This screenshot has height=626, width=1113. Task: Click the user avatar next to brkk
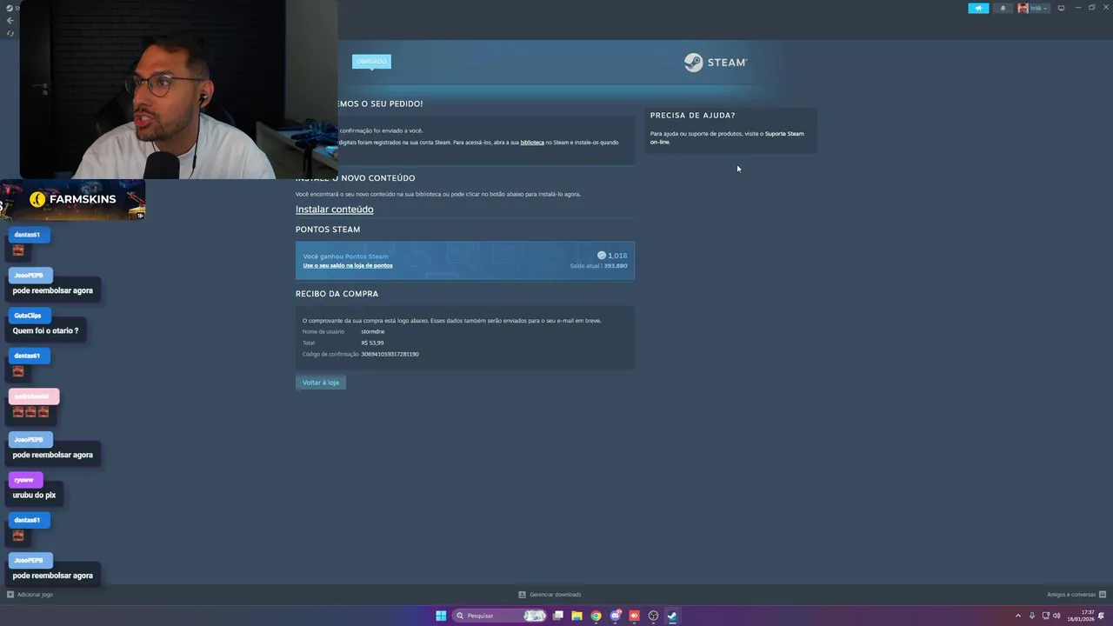tap(1023, 8)
